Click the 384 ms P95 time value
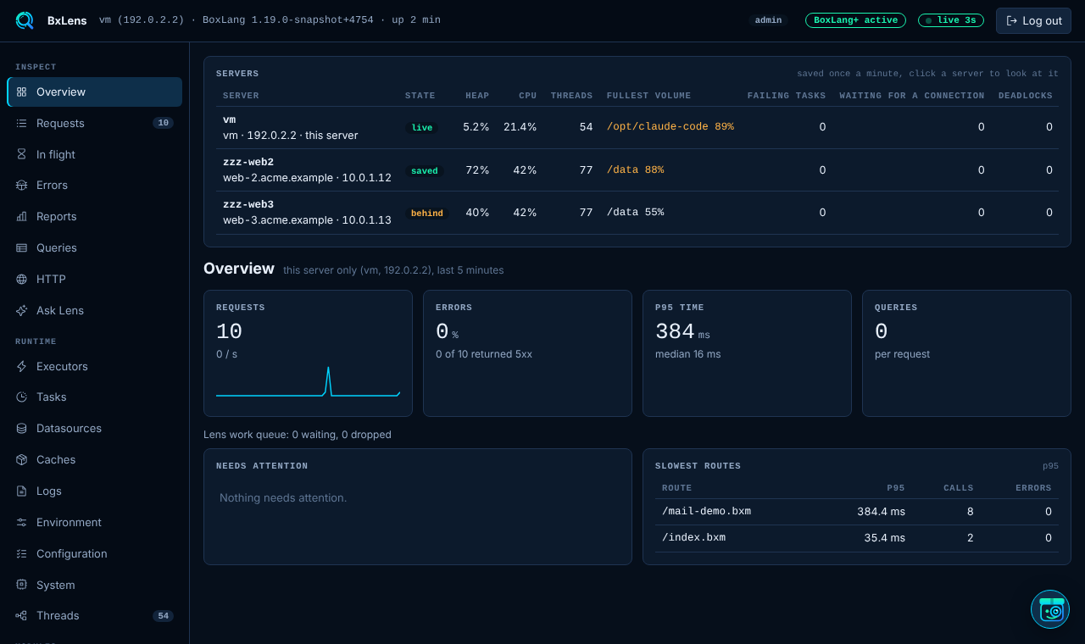This screenshot has width=1085, height=644. coord(682,332)
